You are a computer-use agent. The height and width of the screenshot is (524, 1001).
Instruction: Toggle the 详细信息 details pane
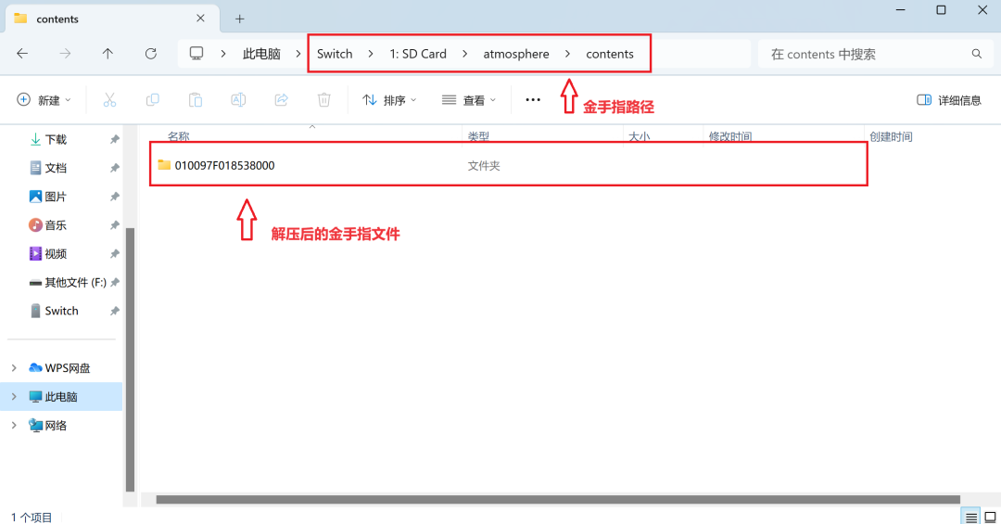pos(948,100)
